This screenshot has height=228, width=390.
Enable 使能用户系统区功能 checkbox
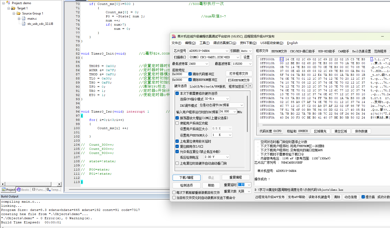coord(177,123)
